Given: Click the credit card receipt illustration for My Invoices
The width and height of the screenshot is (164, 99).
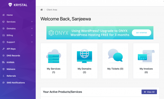Looking at the screenshot, I should pyautogui.click(x=146, y=56).
